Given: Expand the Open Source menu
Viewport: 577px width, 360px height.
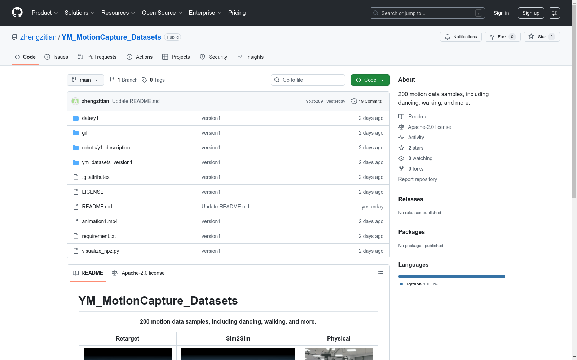Looking at the screenshot, I should [162, 13].
